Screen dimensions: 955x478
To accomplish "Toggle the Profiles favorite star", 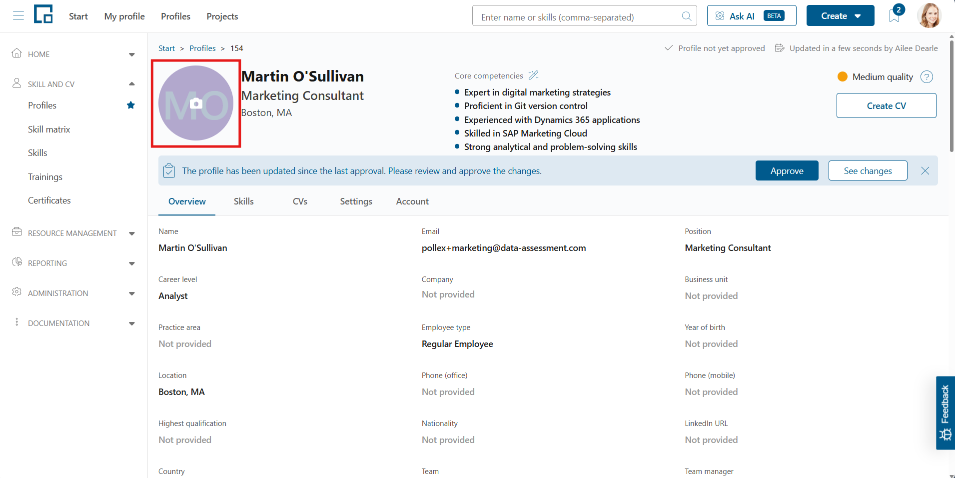I will (131, 105).
